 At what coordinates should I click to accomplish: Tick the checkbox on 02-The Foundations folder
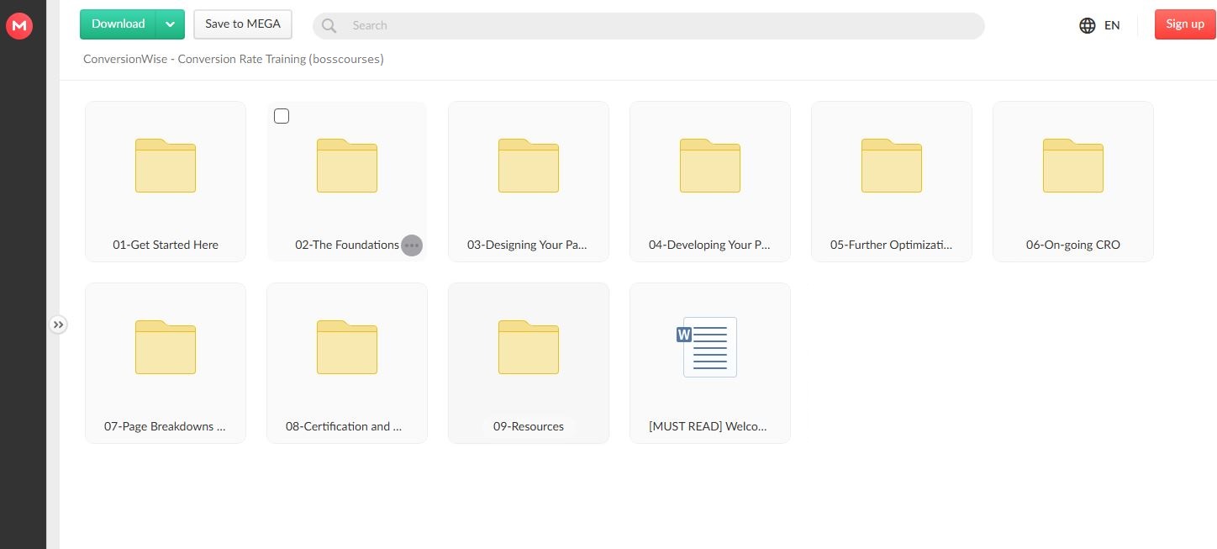(x=282, y=116)
